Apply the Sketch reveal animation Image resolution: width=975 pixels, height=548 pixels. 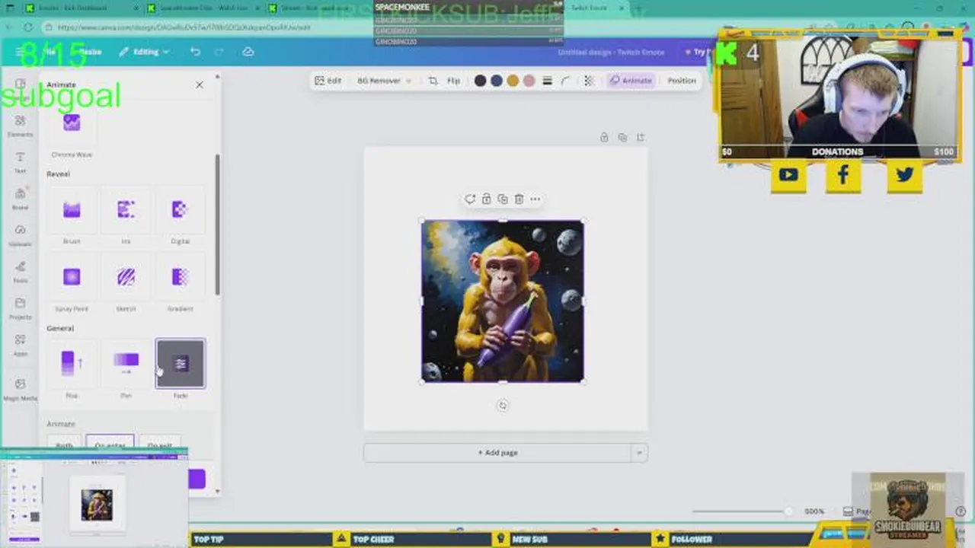[126, 277]
